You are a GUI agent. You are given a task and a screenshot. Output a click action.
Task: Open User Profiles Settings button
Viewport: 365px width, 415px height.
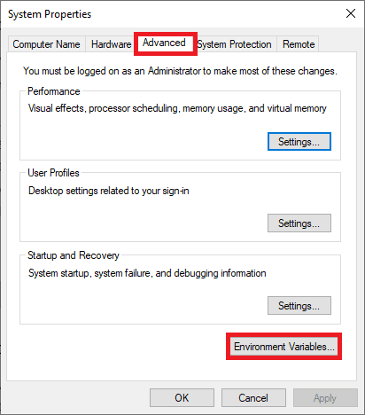point(299,223)
